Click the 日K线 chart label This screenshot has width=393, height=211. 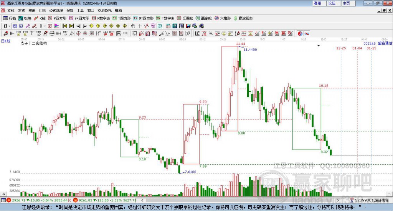coord(6,41)
